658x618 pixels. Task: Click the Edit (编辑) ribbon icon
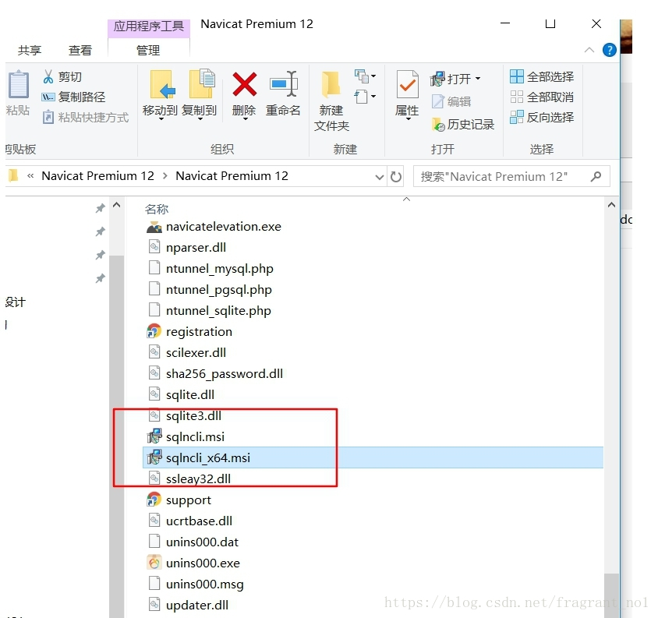(x=437, y=101)
